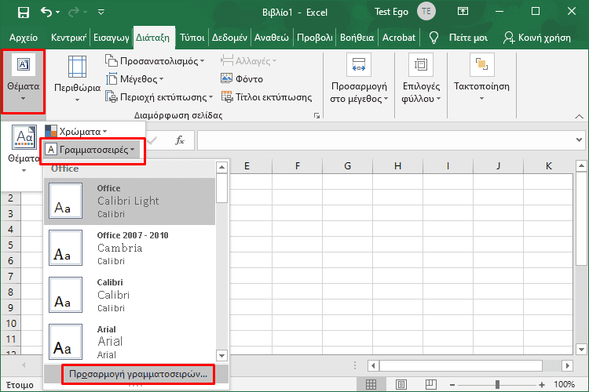Image resolution: width=589 pixels, height=392 pixels.
Task: Select the Calibri font theme
Action: pos(130,296)
